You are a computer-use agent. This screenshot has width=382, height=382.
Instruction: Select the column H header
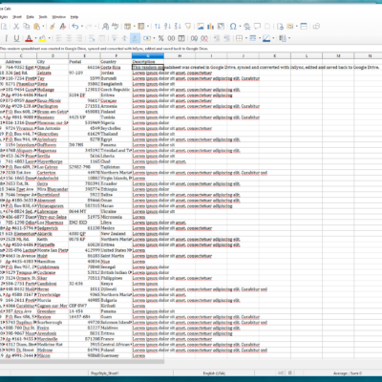pyautogui.click(x=180, y=56)
